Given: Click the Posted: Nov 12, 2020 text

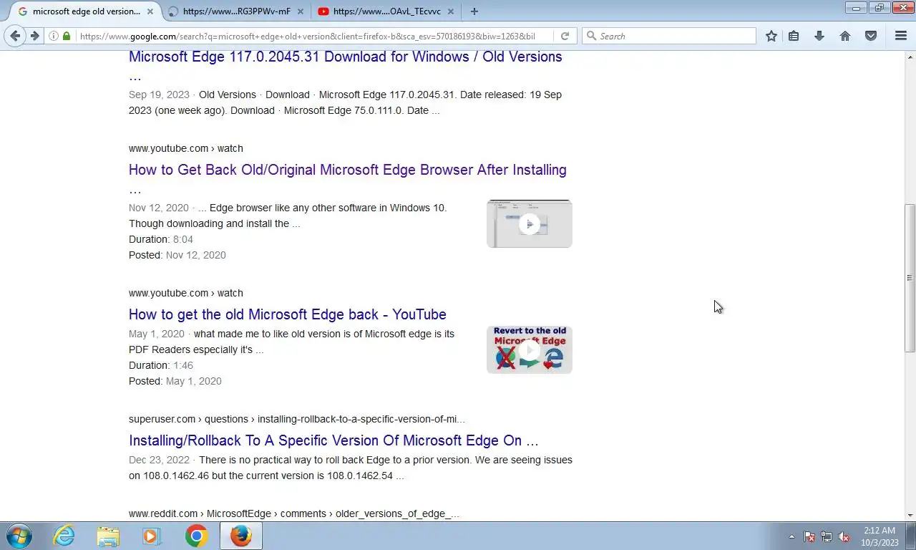Looking at the screenshot, I should coord(177,255).
